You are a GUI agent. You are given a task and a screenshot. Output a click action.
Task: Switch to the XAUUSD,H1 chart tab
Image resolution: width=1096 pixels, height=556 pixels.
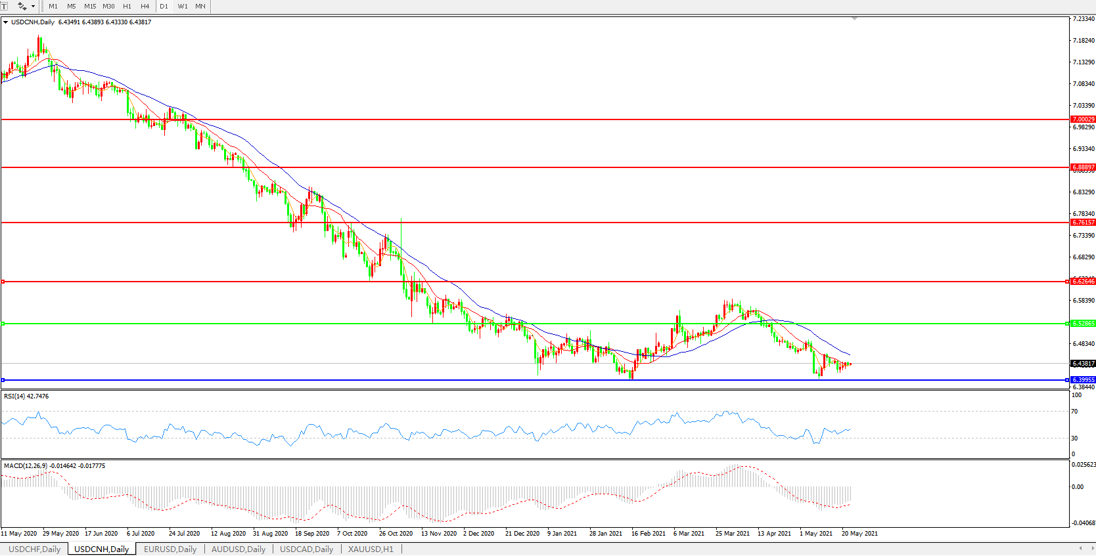[x=371, y=549]
